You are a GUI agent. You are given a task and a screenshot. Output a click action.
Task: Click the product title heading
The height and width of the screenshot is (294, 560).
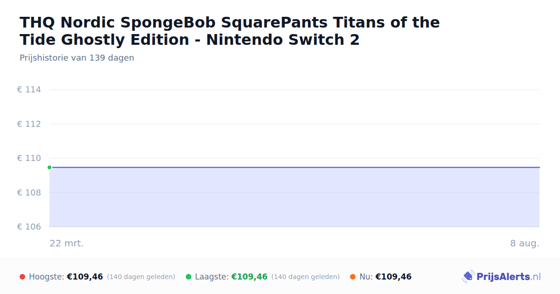(230, 31)
